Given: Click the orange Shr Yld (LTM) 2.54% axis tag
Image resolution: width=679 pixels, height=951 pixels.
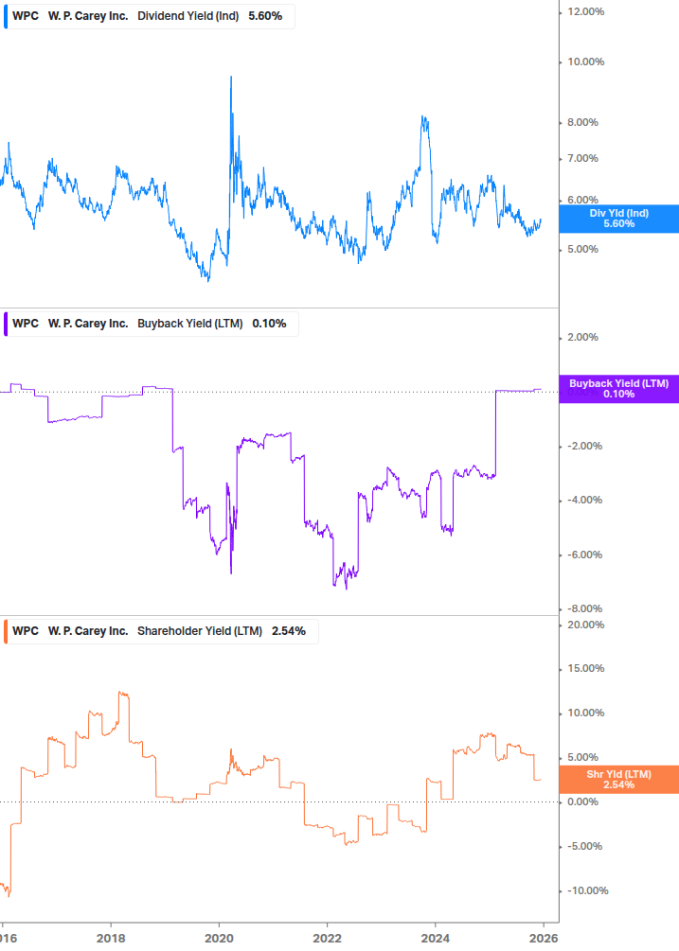Looking at the screenshot, I should [x=618, y=780].
